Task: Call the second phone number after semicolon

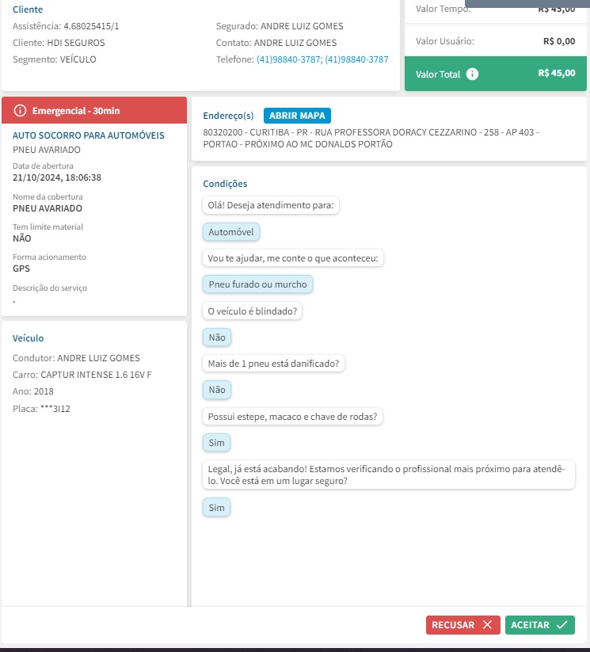Action: point(356,59)
